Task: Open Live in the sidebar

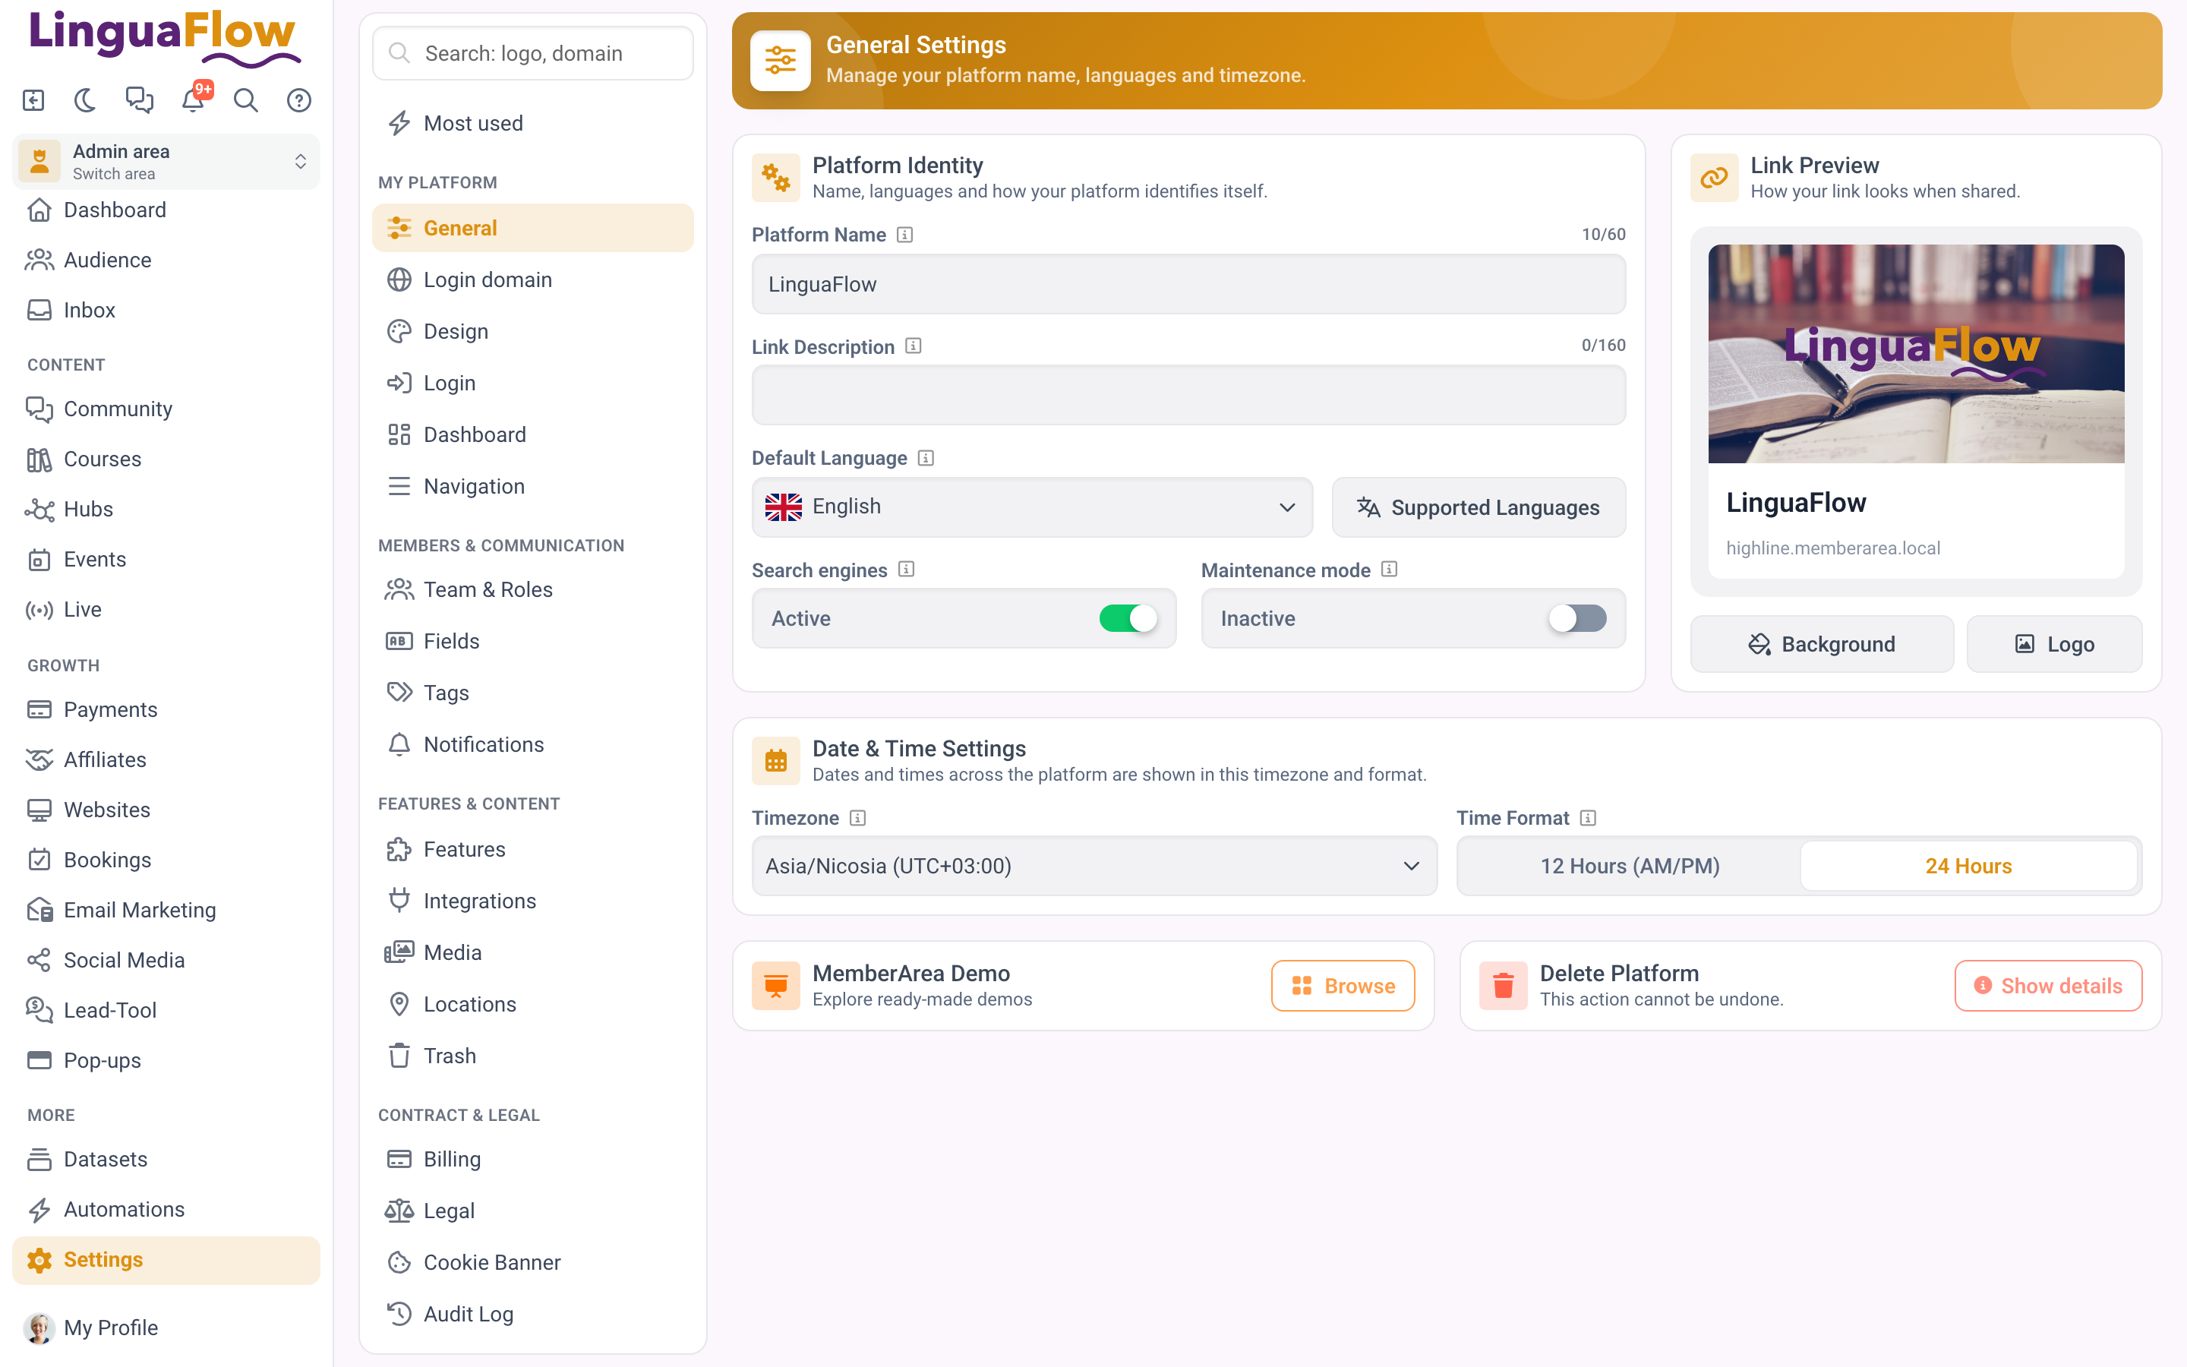Action: tap(166, 609)
